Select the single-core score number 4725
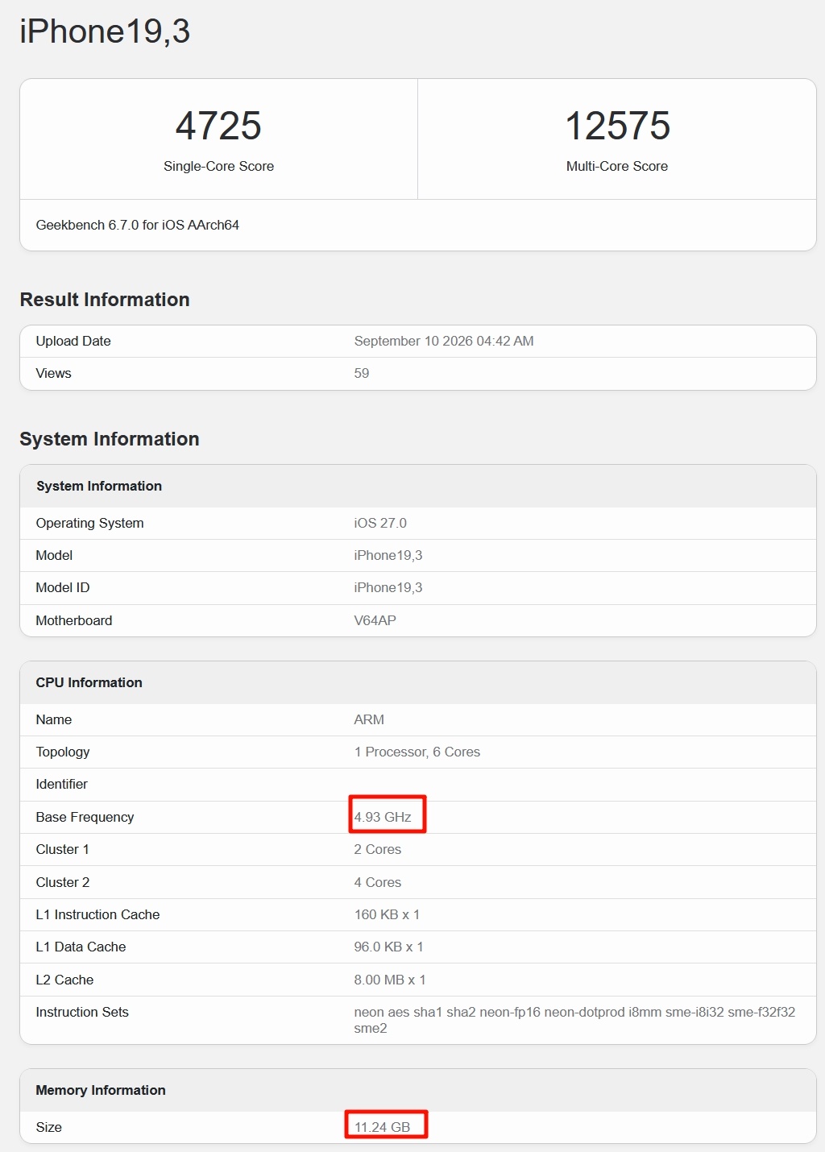 point(218,126)
